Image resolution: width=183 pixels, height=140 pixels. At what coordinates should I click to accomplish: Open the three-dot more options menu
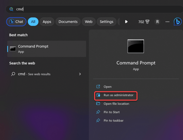coord(167,22)
